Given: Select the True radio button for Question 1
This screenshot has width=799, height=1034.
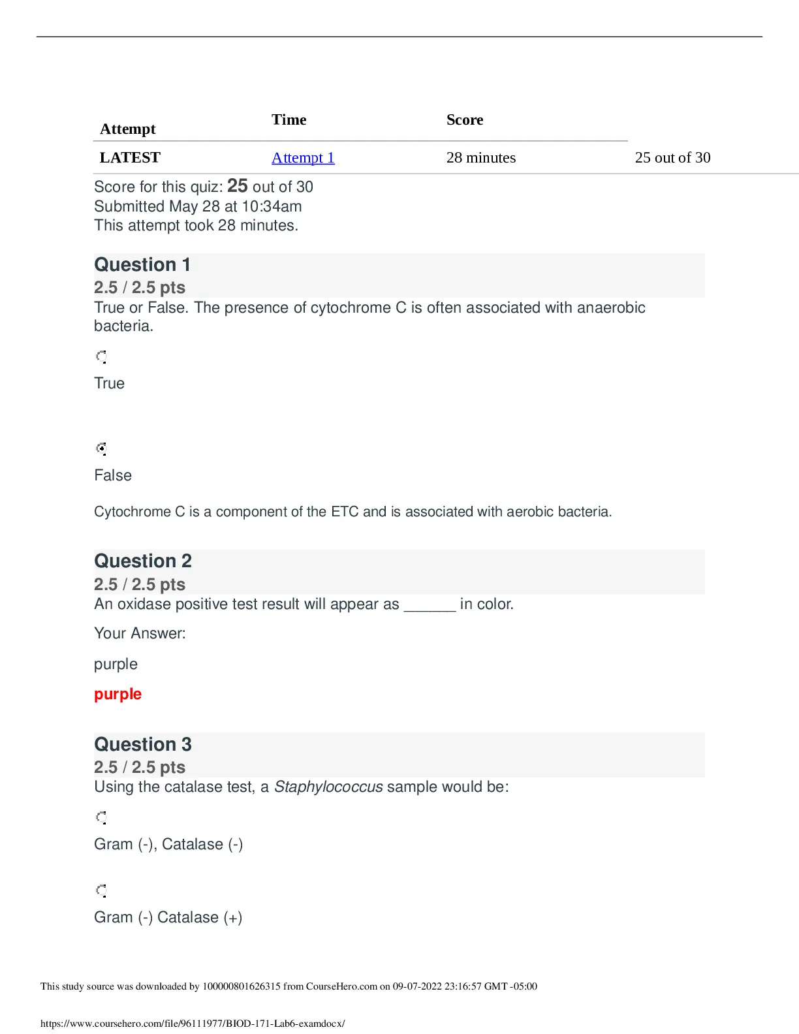Looking at the screenshot, I should coord(101,356).
